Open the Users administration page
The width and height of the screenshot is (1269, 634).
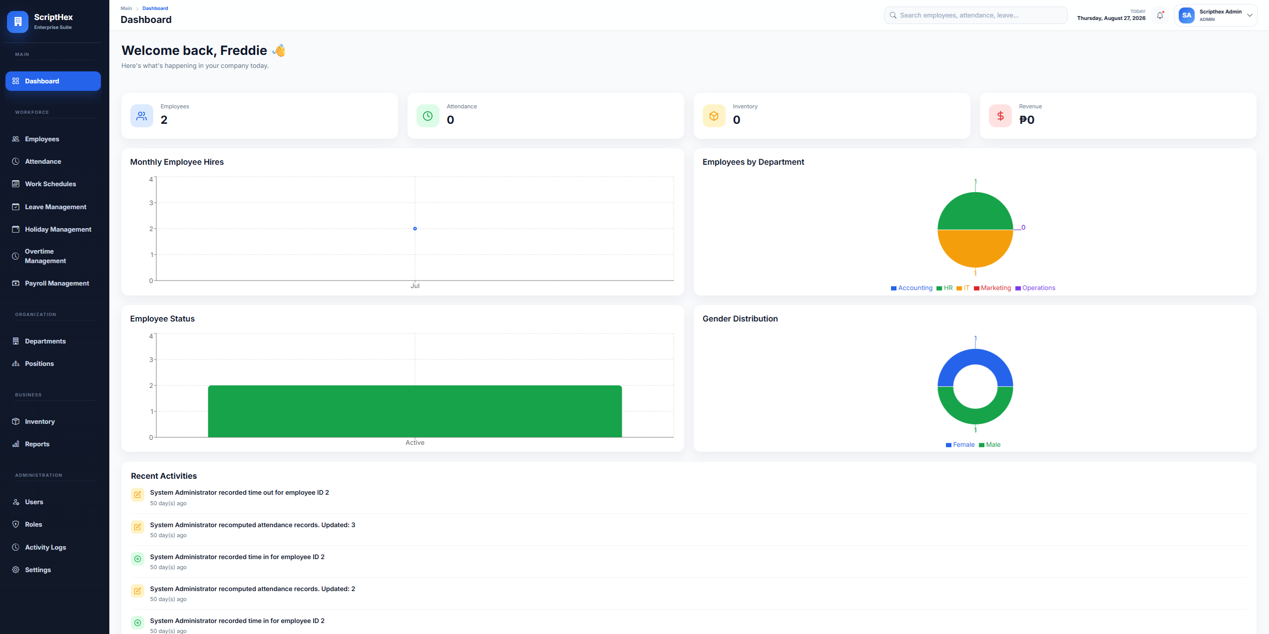tap(53, 502)
